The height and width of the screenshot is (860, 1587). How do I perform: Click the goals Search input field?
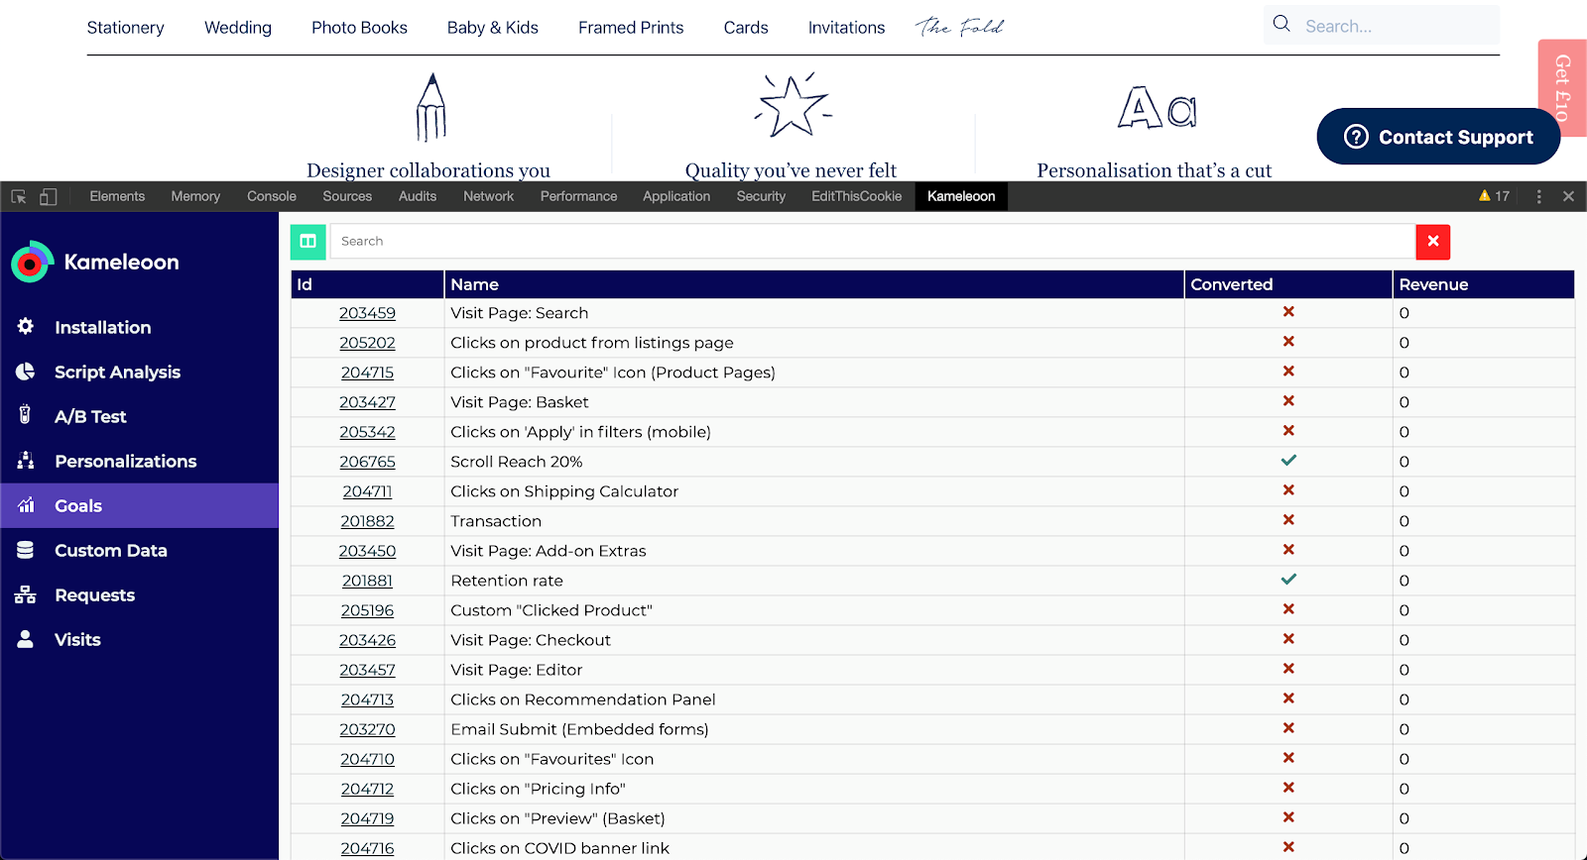coord(872,241)
